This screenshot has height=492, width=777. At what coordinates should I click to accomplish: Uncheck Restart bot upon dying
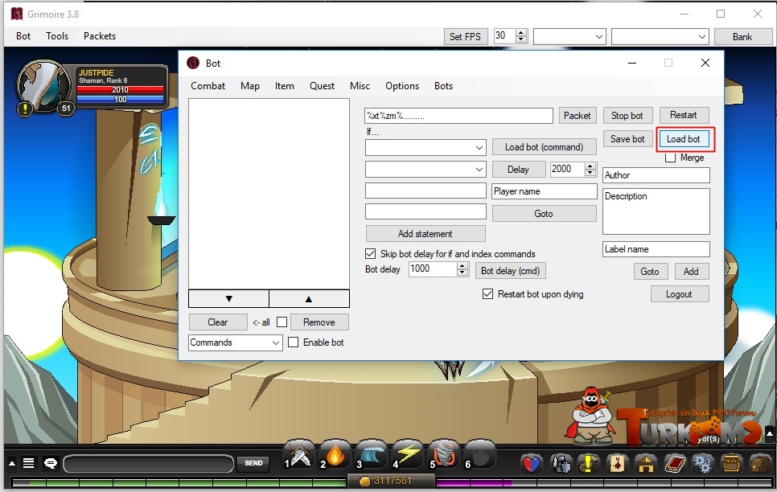(x=487, y=294)
